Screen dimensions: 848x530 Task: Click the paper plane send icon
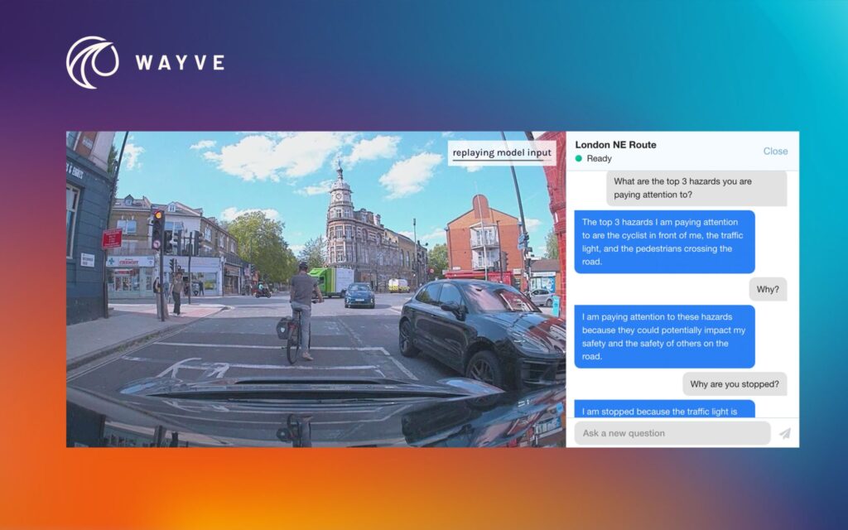click(x=784, y=433)
